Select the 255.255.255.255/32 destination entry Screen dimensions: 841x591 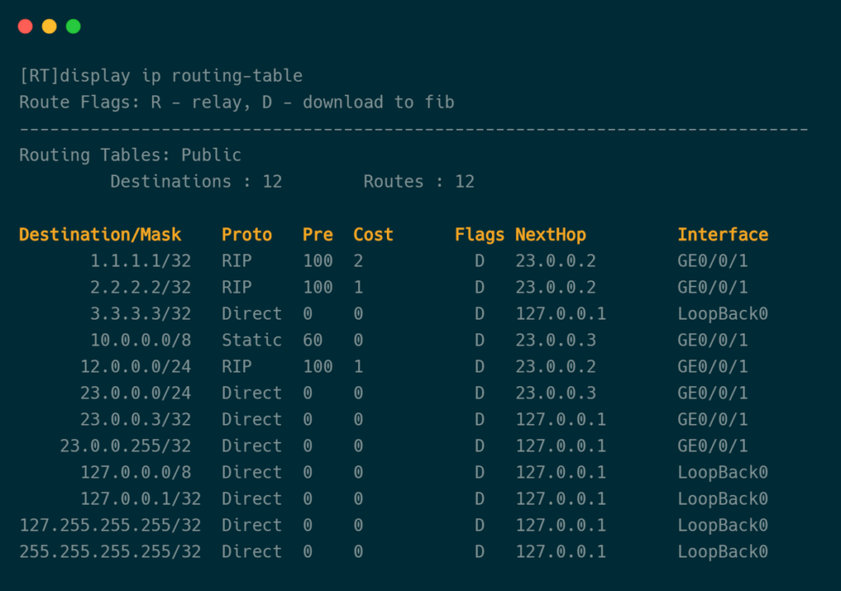click(110, 552)
